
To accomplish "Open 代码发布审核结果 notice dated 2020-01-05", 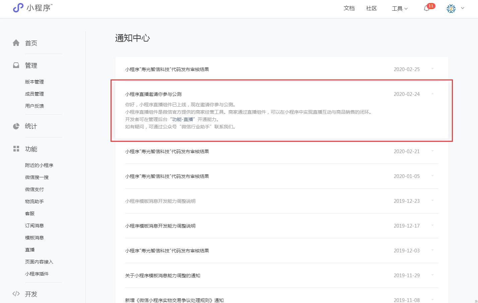I will pos(167,176).
